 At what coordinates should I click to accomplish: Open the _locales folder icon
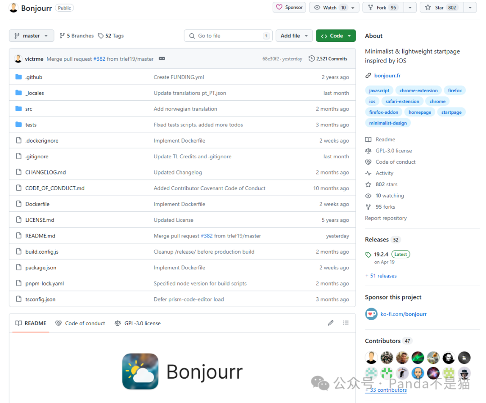click(x=18, y=93)
